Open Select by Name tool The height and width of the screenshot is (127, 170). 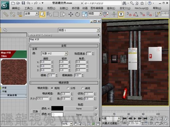pos(49,14)
